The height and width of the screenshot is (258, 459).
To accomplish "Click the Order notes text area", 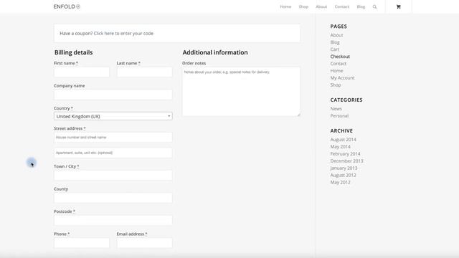I will [241, 92].
